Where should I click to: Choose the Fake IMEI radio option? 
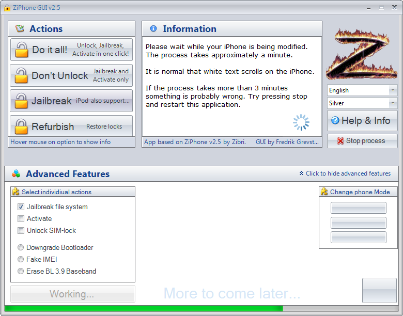pos(21,259)
